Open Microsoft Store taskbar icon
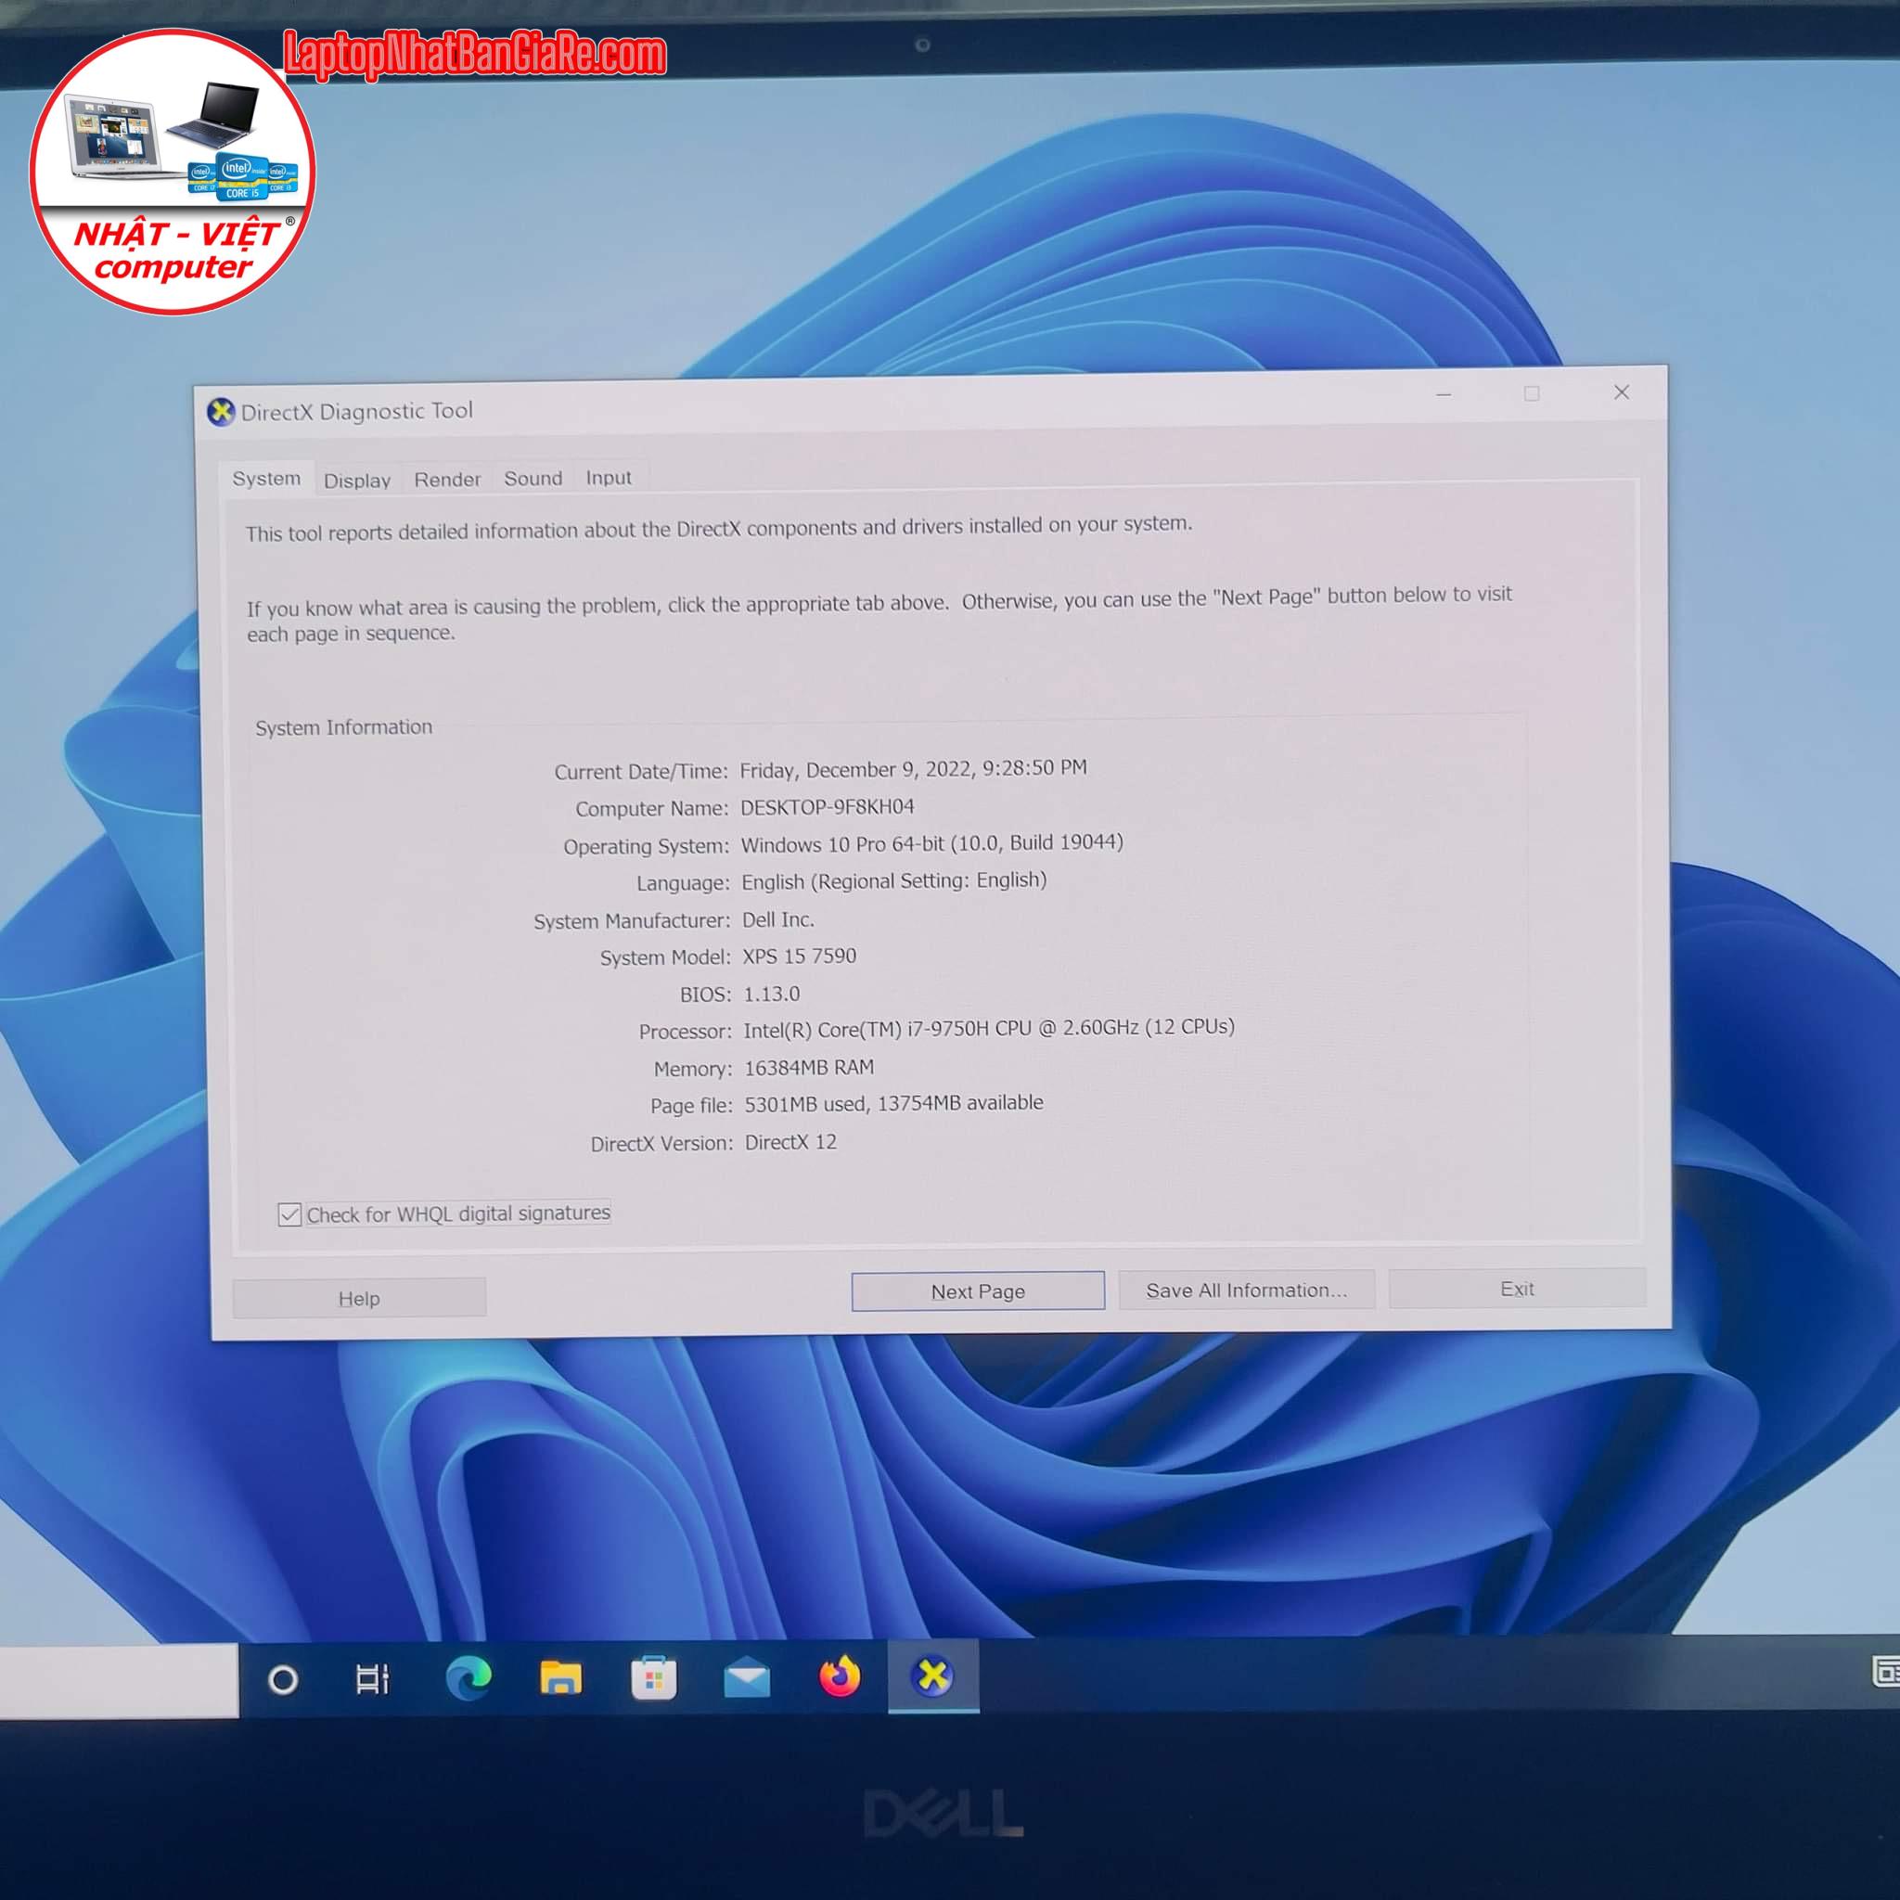Screen dimensions: 1900x1900 click(x=653, y=1677)
